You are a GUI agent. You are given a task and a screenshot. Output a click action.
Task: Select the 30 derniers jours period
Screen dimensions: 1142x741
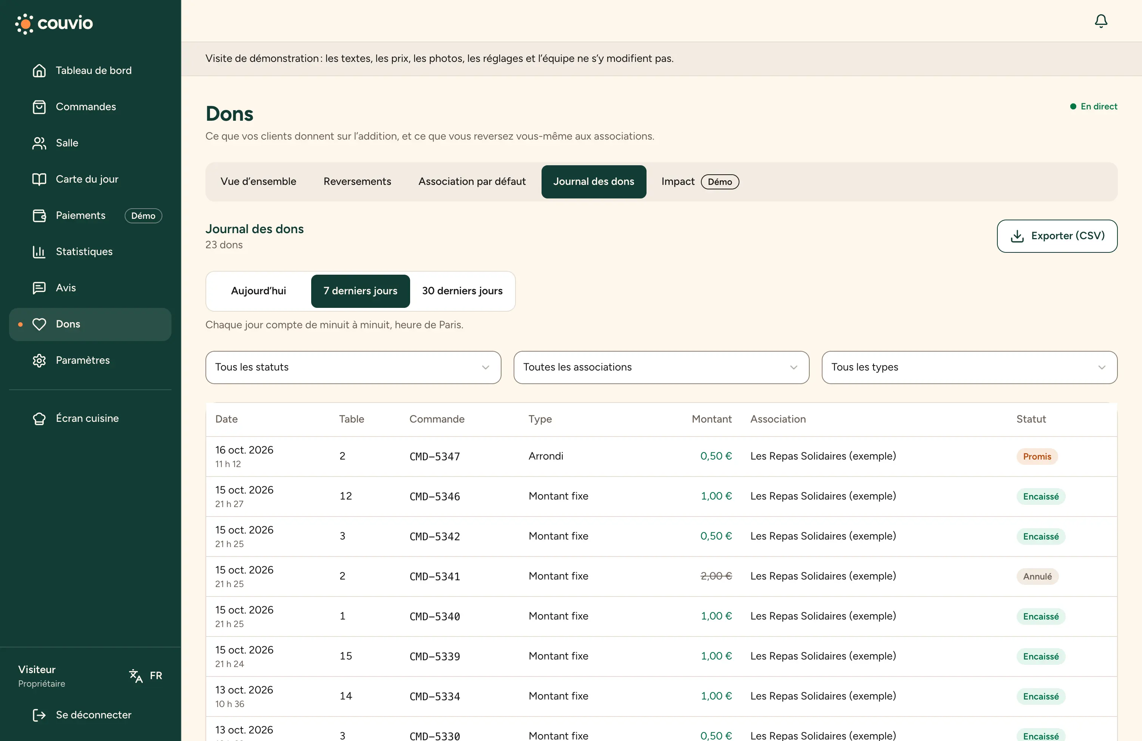pos(462,291)
